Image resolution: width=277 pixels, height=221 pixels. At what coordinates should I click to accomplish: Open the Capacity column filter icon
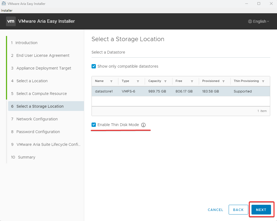click(x=165, y=81)
